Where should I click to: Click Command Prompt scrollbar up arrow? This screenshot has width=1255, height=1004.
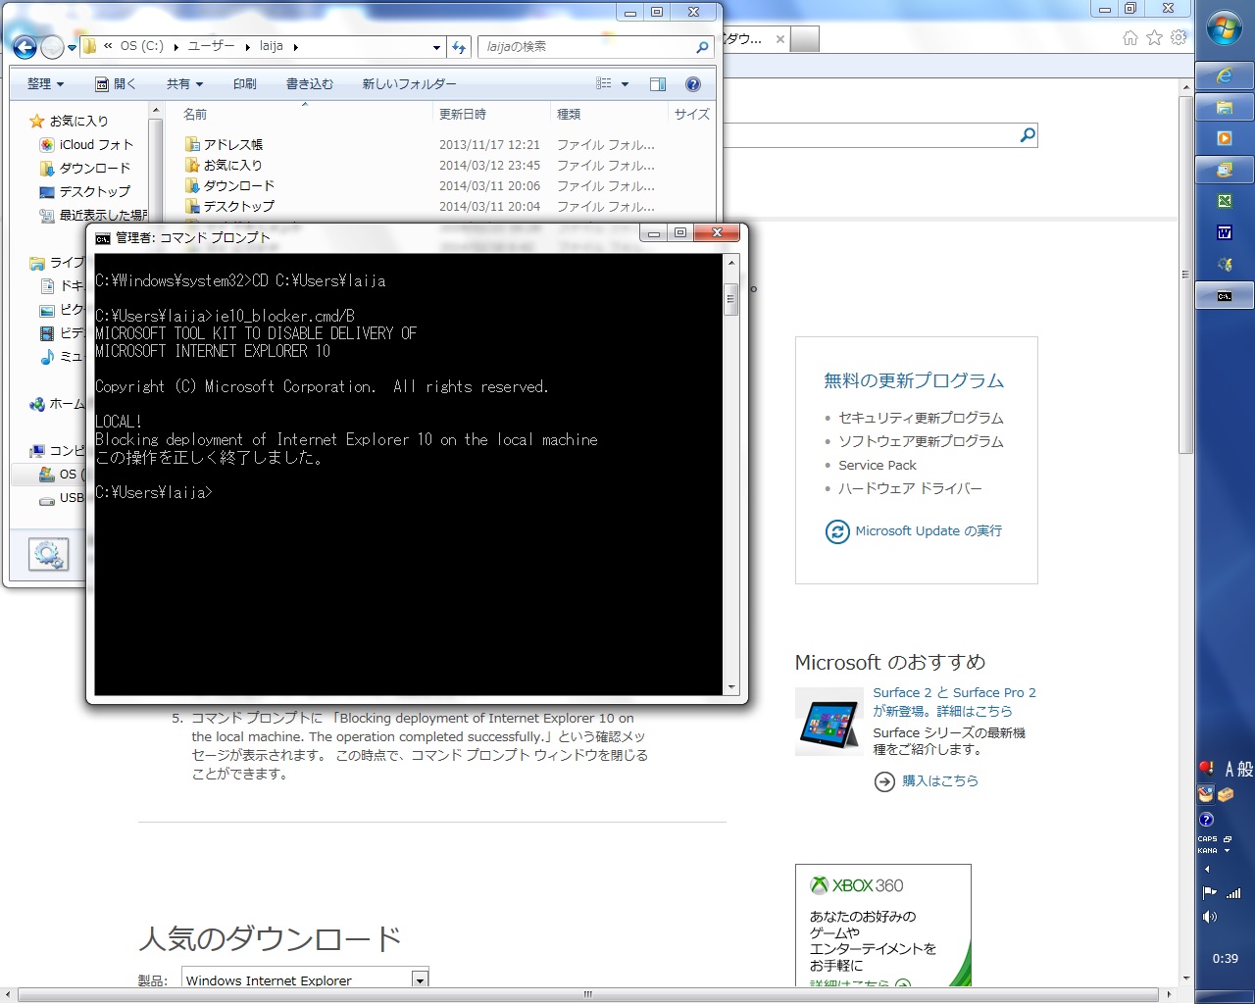pos(730,263)
